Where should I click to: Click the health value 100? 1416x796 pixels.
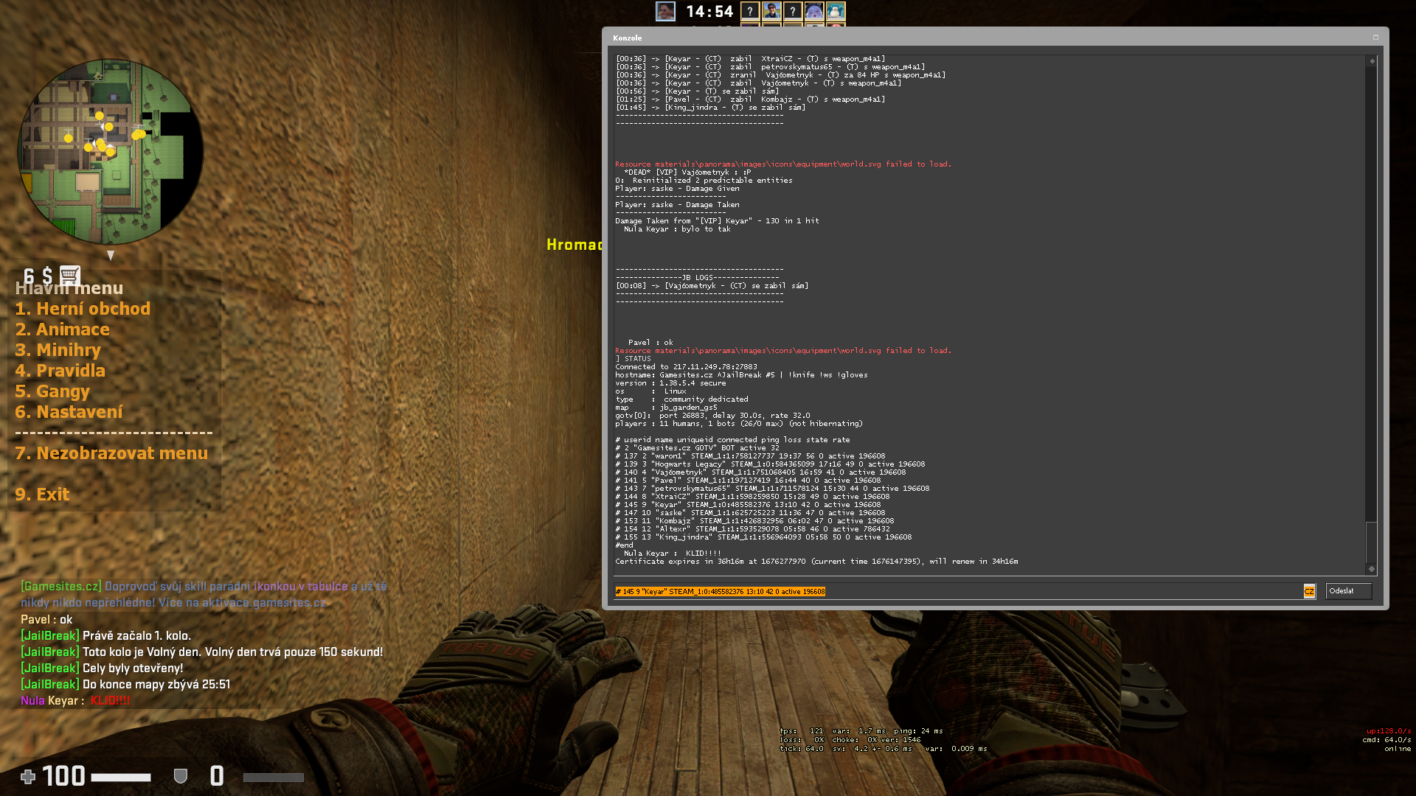tap(63, 776)
